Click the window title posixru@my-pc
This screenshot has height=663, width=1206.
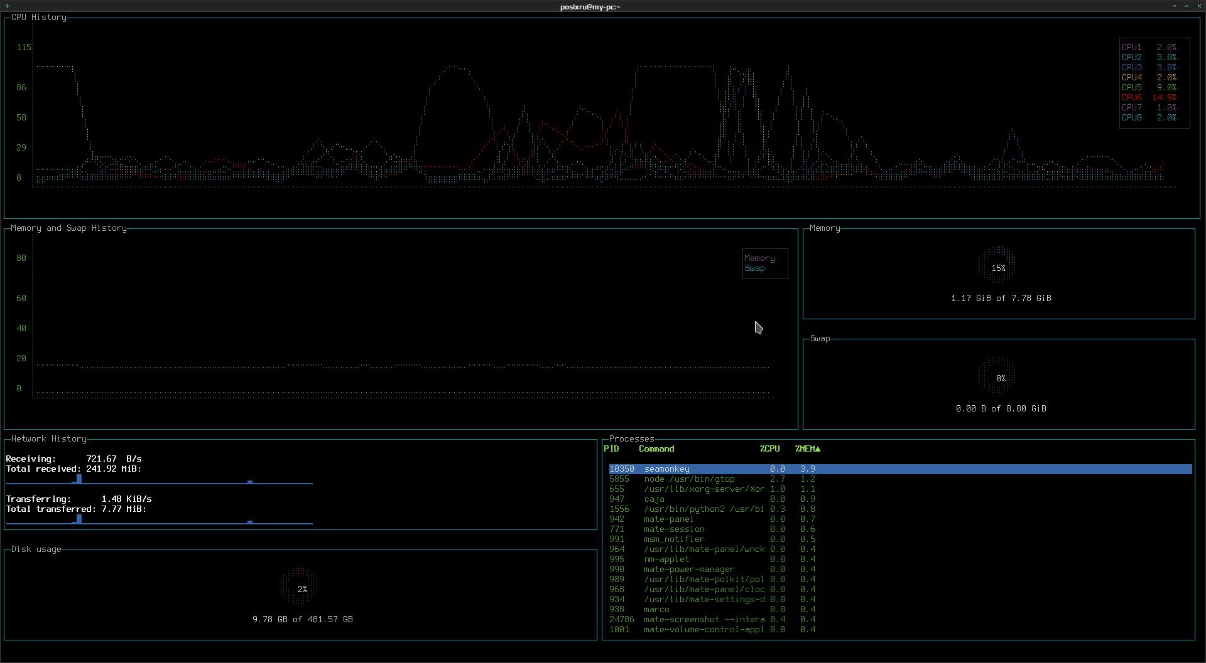click(x=590, y=7)
